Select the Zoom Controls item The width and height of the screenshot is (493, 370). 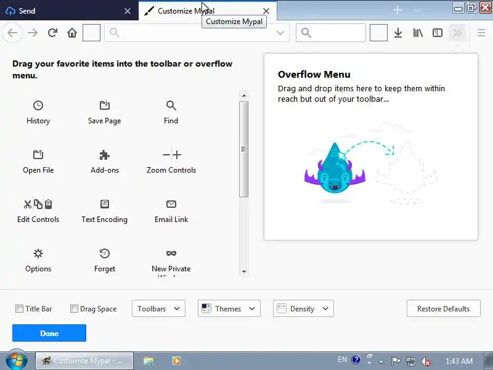(x=171, y=162)
